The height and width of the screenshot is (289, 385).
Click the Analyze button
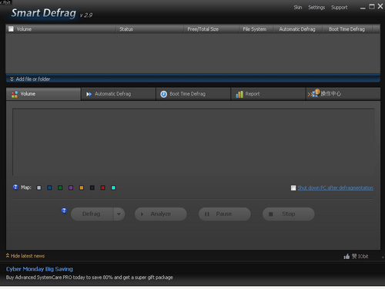point(161,214)
